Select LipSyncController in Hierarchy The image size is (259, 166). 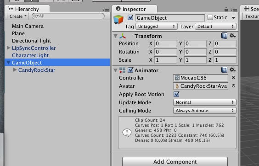point(34,48)
